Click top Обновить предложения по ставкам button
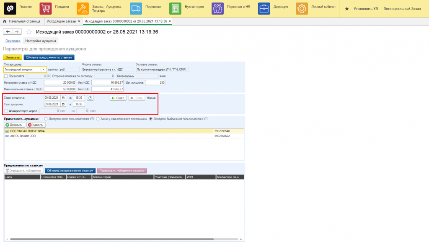Screen dimensions: 429x251 tap(49, 57)
